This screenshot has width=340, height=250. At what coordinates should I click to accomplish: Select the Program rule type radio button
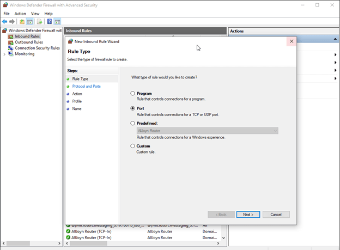point(132,93)
